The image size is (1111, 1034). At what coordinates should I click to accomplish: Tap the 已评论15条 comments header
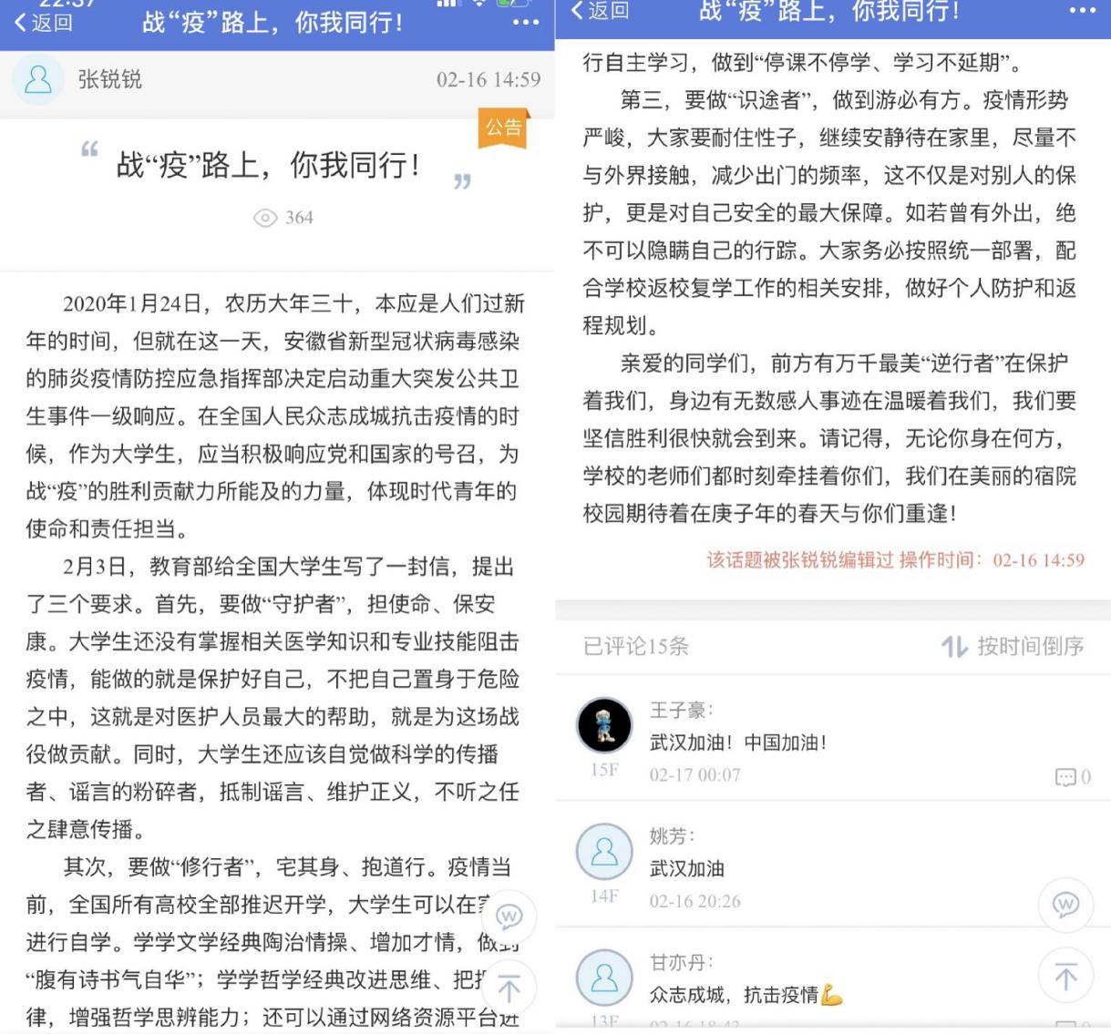(x=636, y=647)
